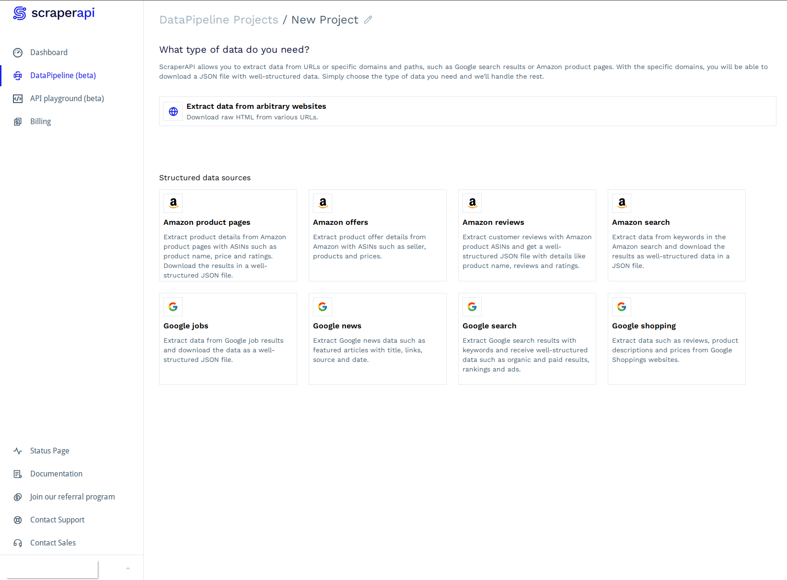Click the referral program dollar icon

pyautogui.click(x=18, y=497)
